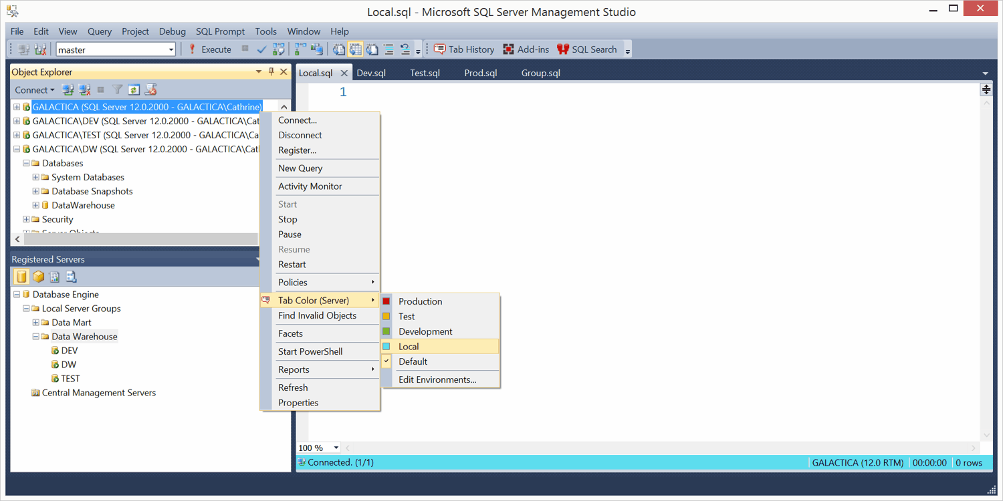Click the filter icon in Object Explorer
Image resolution: width=1003 pixels, height=501 pixels.
click(118, 90)
